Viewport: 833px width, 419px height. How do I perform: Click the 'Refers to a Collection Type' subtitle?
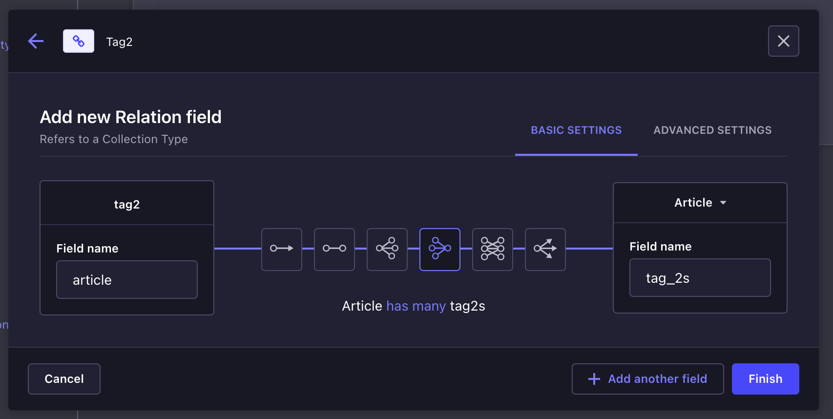(x=114, y=139)
